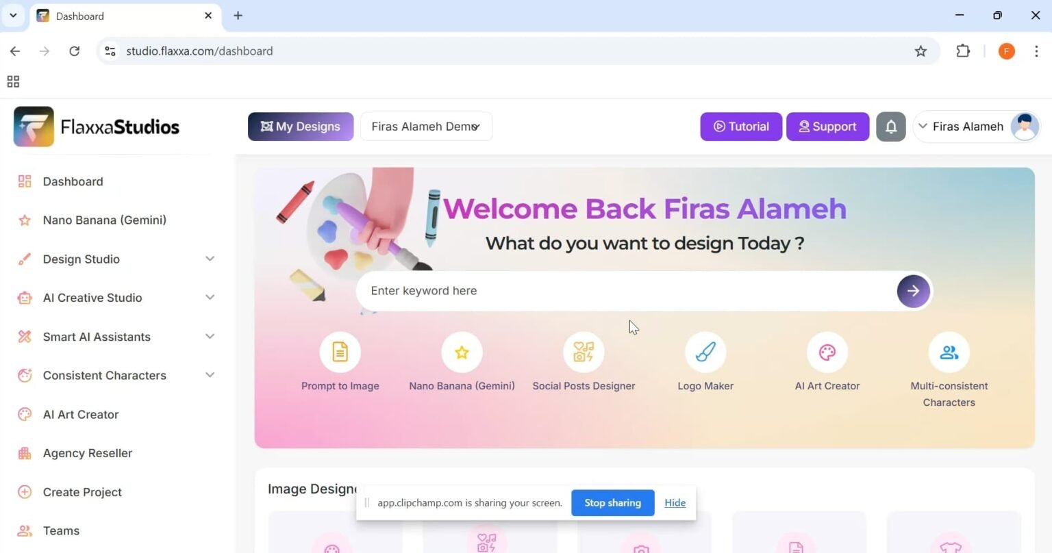Click the My Designs button

(301, 127)
